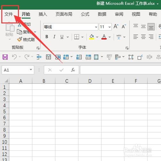Open the font name dropdown showing 等线
Image resolution: width=161 pixels, height=161 pixels.
click(96, 27)
